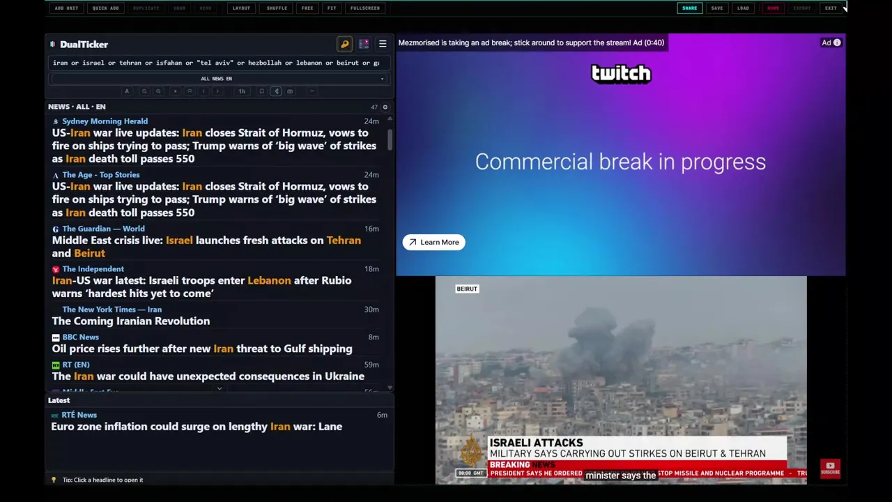892x502 pixels.
Task: Click the Ad info icon on Twitch
Action: 837,43
